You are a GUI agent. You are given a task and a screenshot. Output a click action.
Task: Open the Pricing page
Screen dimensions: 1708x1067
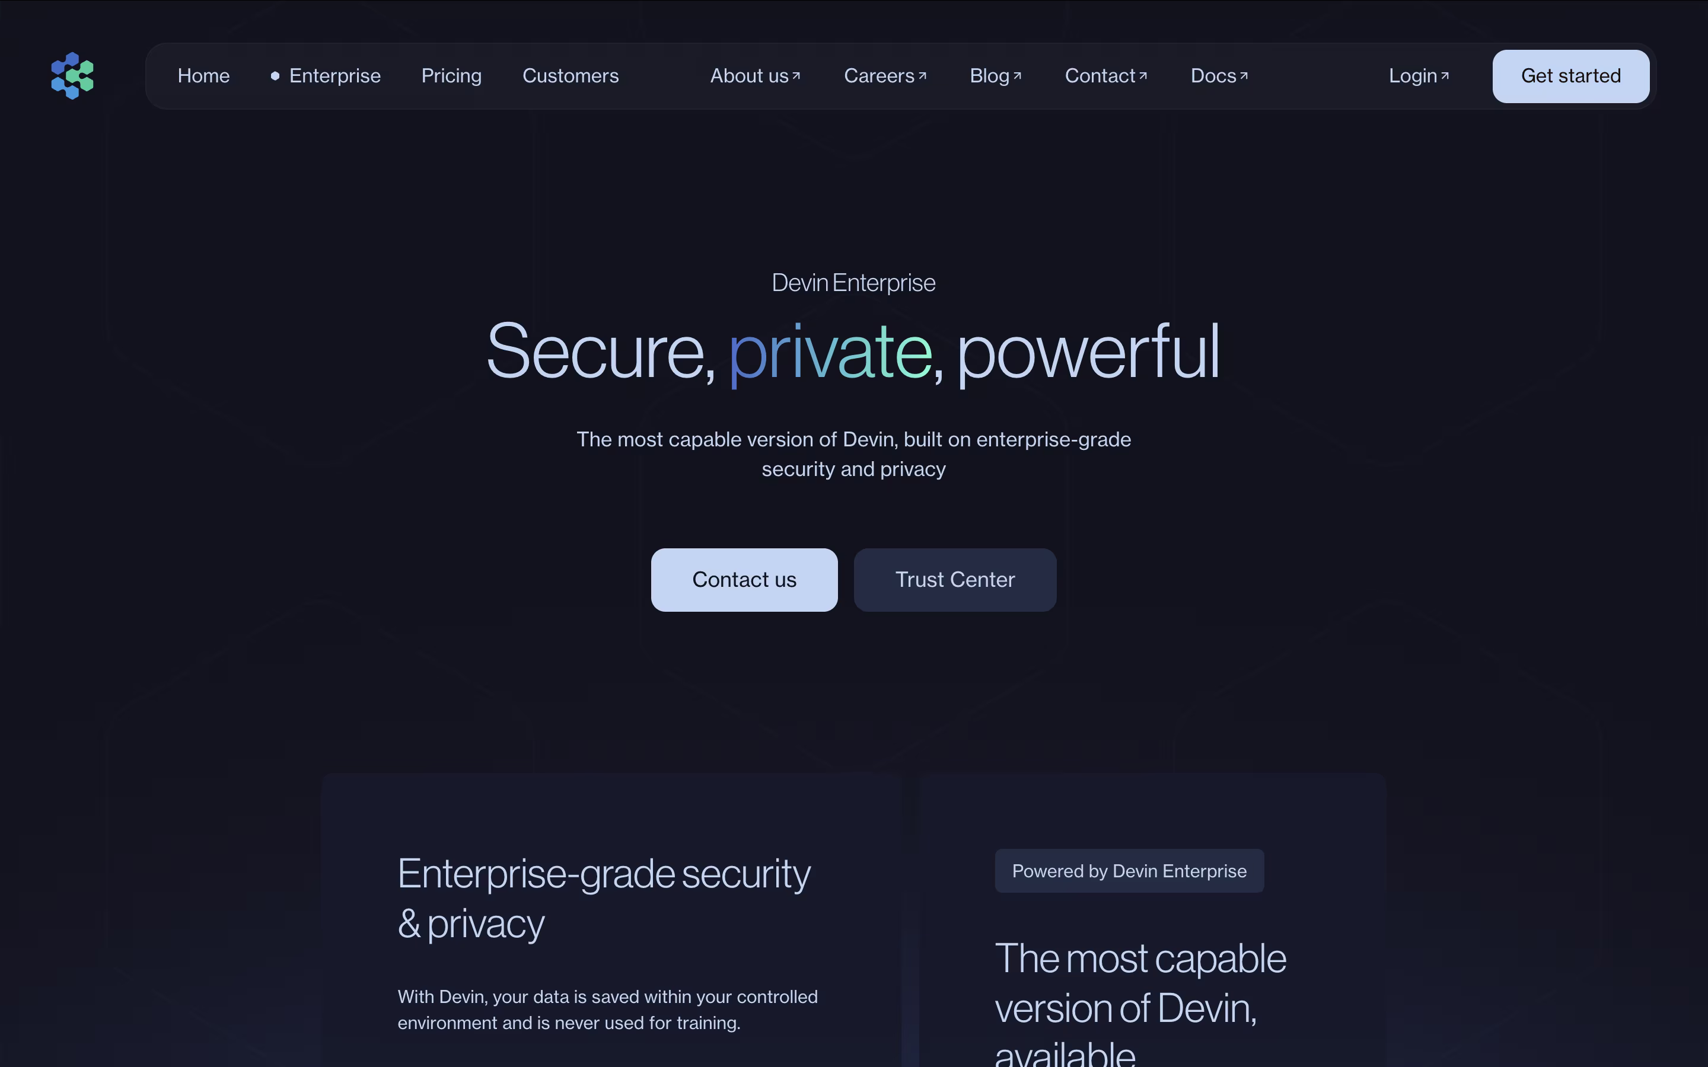pyautogui.click(x=451, y=75)
